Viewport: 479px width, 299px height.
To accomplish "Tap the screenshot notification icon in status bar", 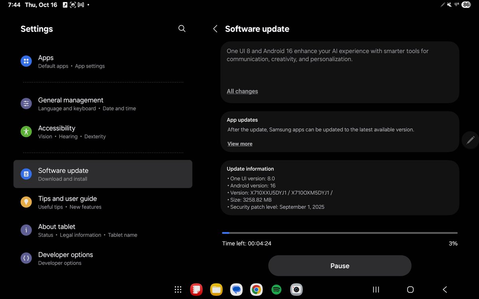I will tap(73, 5).
